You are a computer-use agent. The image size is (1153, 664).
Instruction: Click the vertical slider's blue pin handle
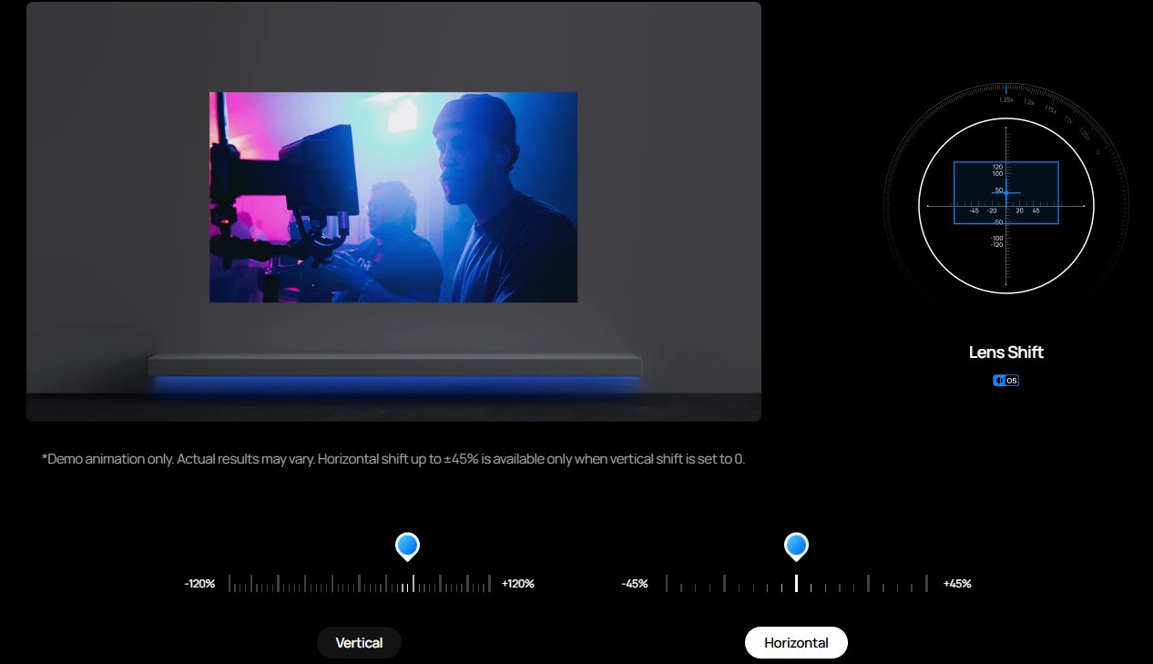[x=407, y=547]
